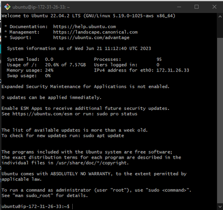Click the System load value 0.0
The width and height of the screenshot is (223, 210).
(x=49, y=59)
